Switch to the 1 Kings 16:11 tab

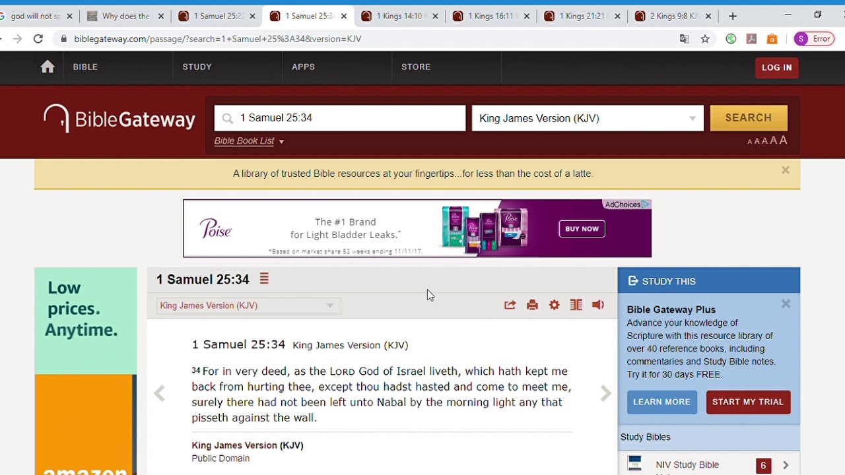(489, 16)
